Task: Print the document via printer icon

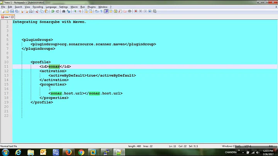Action: pos(31,11)
